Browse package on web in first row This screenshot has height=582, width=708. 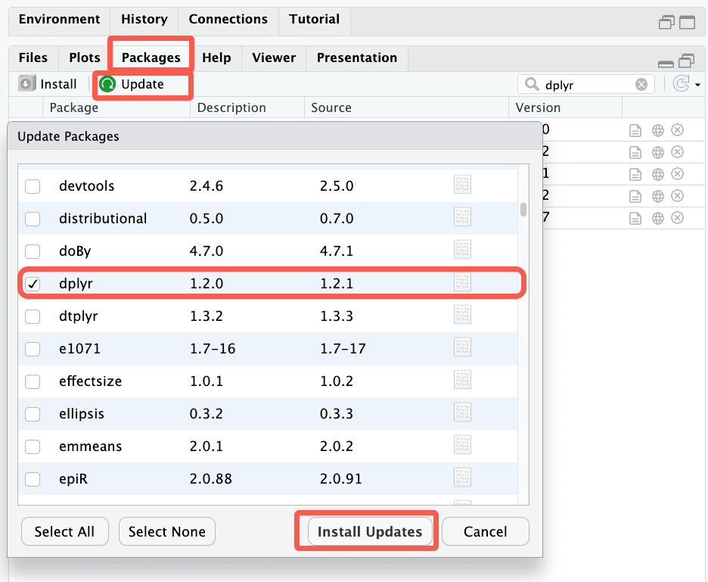click(x=658, y=131)
